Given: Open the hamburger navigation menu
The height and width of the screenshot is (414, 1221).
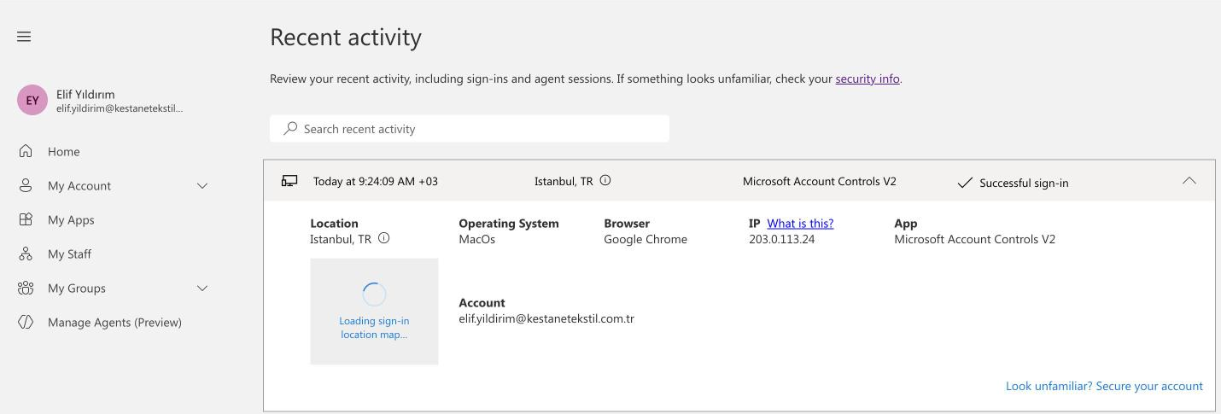Looking at the screenshot, I should coord(24,37).
